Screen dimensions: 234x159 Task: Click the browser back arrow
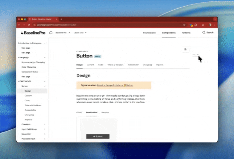[x=19, y=25]
